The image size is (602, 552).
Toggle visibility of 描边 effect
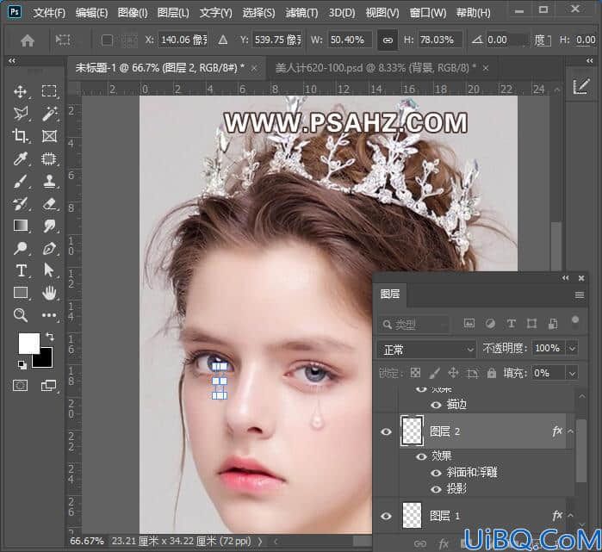coord(436,405)
